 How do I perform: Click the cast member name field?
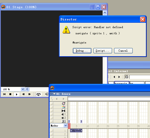[140, 77]
